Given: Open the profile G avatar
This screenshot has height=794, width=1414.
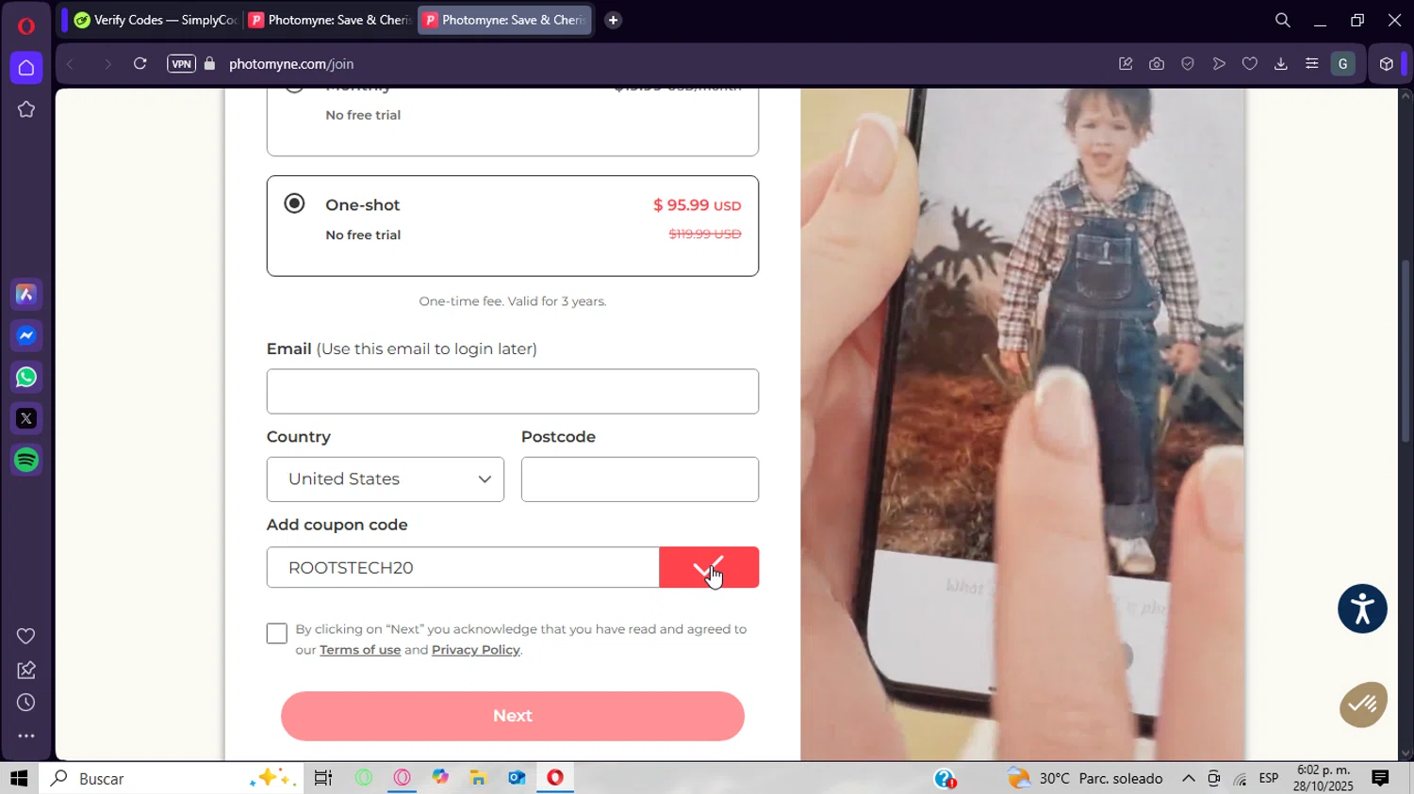Looking at the screenshot, I should (1343, 64).
